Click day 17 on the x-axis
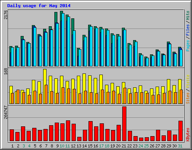This screenshot has width=192, height=150. (x=101, y=146)
